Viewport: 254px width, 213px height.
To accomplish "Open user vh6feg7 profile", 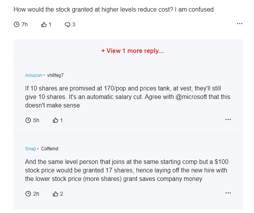I will 56,75.
